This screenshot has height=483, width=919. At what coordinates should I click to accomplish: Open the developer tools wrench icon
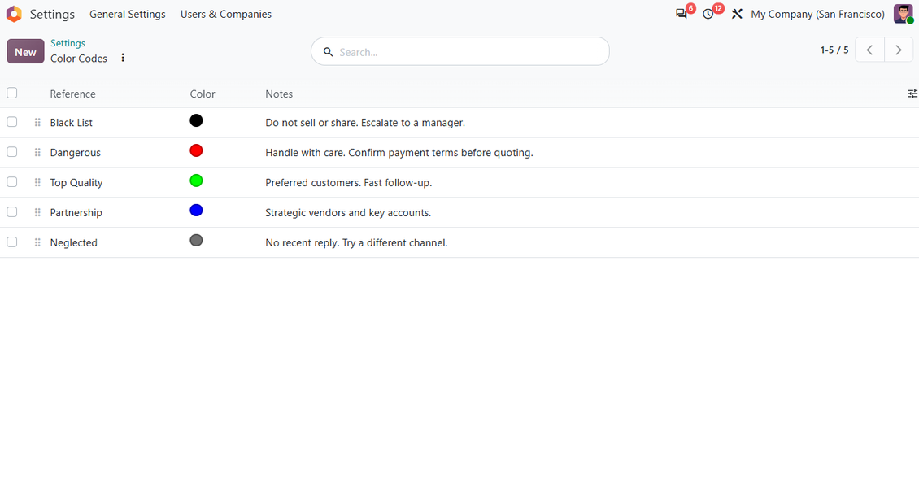pyautogui.click(x=737, y=14)
